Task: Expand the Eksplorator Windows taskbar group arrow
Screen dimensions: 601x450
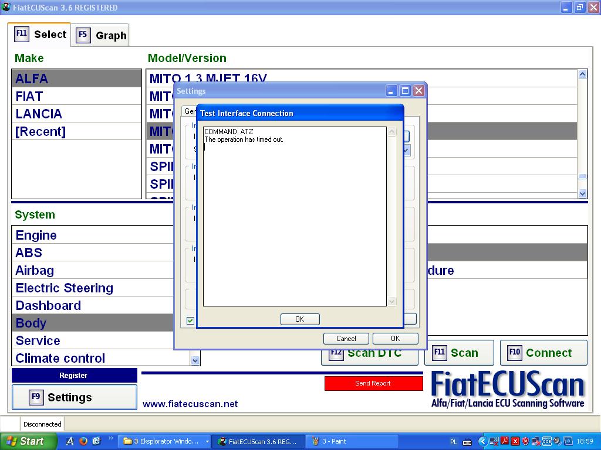Action: (x=207, y=441)
